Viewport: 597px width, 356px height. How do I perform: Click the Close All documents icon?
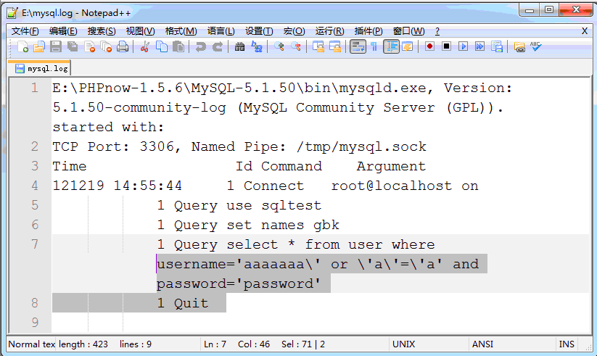click(106, 47)
